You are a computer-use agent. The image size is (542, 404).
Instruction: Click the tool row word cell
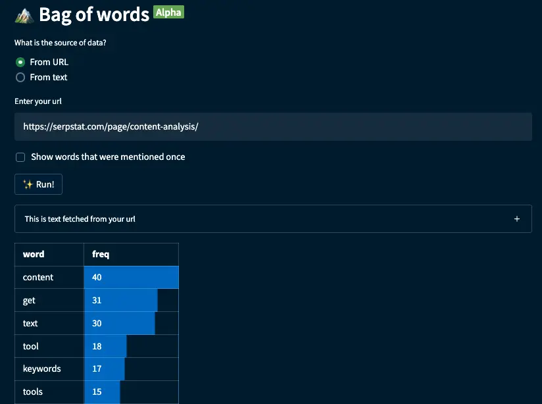[x=49, y=346]
